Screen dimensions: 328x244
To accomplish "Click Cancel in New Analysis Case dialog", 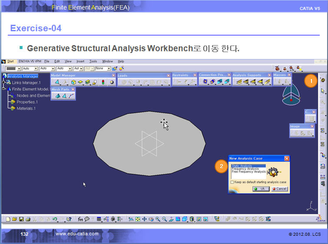I will (x=279, y=189).
